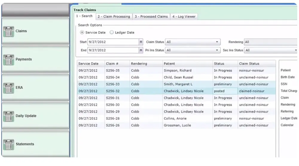Open the Daily Update icon
Viewport: 299px width, 166px height.
click(9, 116)
